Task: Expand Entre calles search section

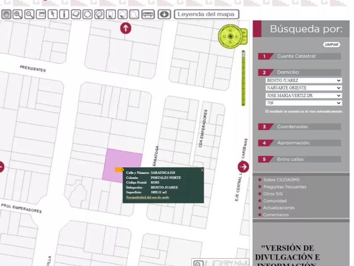Action: pos(300,159)
